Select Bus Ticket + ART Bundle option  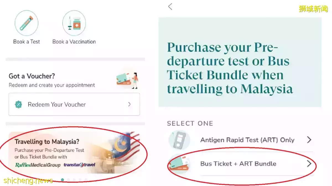tap(240, 164)
